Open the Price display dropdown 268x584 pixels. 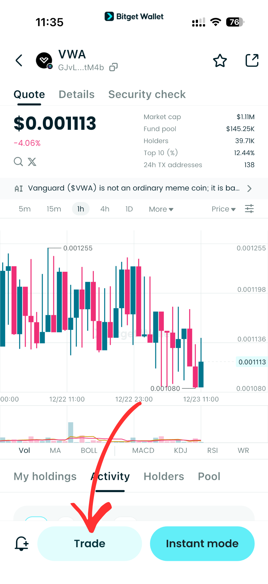[224, 209]
